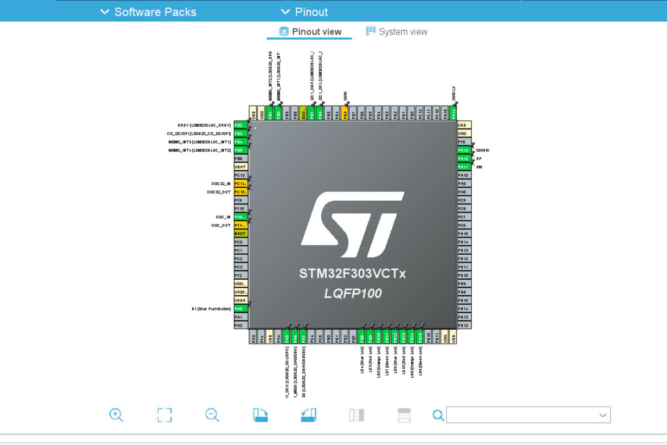667x445 pixels.
Task: Select the best fit view icon
Action: (x=163, y=415)
